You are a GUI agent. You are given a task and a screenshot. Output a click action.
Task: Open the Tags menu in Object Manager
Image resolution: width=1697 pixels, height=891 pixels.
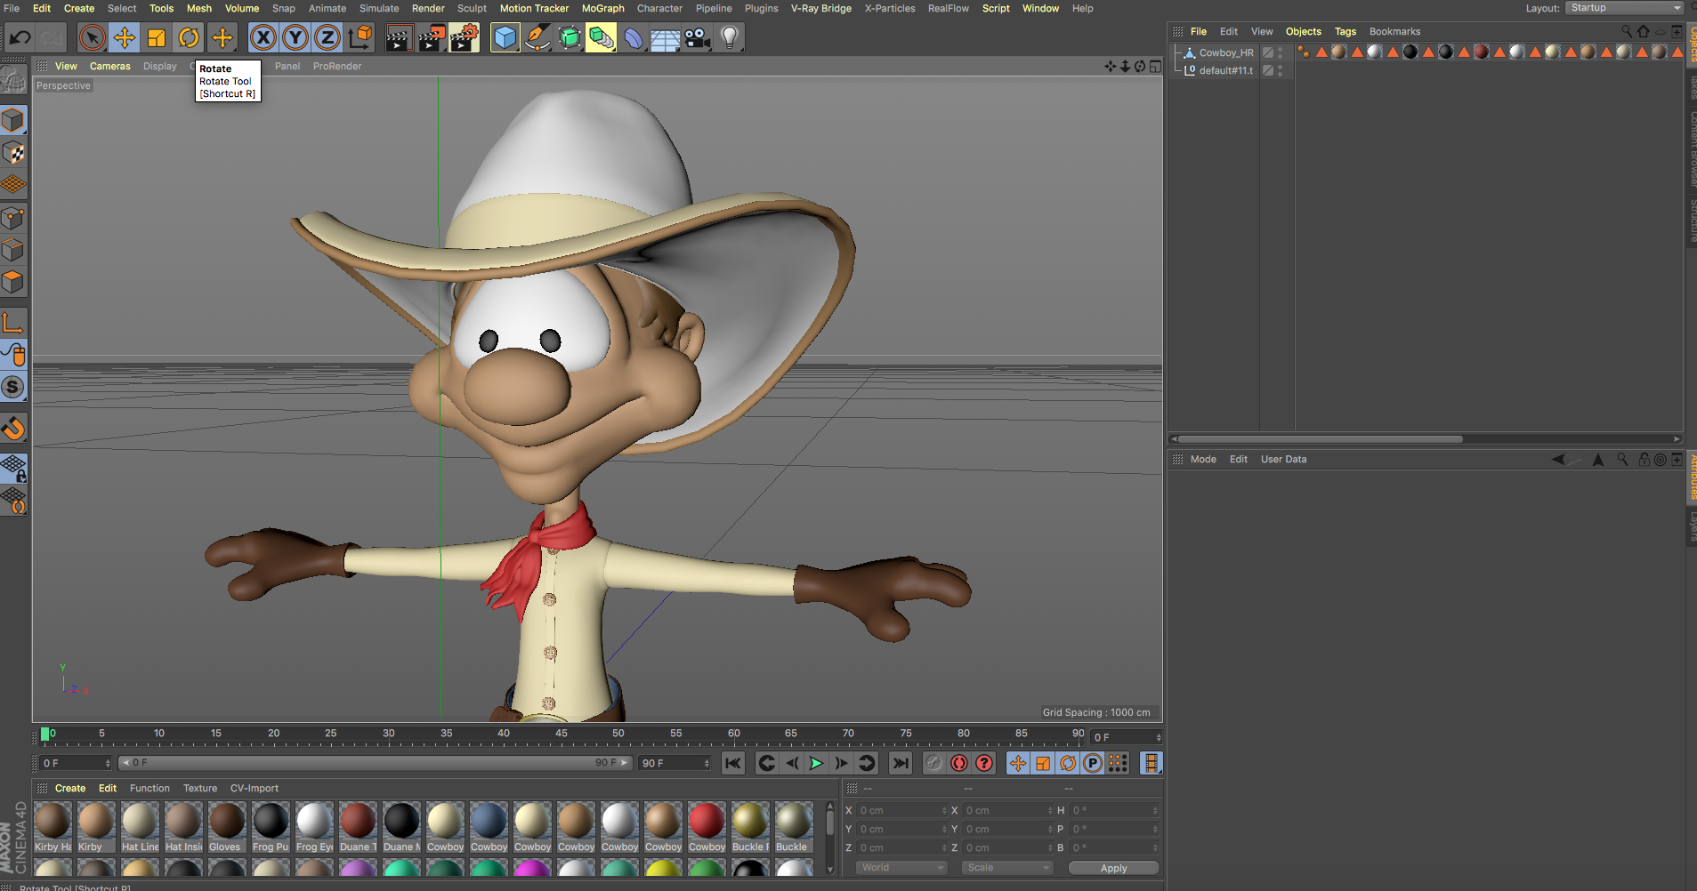[x=1345, y=31]
